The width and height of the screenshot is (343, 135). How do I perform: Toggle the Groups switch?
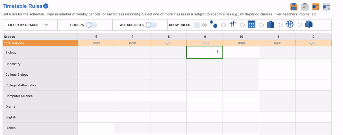pos(92,25)
